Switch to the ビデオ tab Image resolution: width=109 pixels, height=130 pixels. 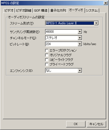(x=9, y=11)
